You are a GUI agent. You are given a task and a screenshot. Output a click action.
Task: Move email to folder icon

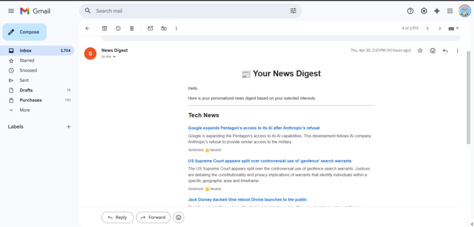(164, 28)
